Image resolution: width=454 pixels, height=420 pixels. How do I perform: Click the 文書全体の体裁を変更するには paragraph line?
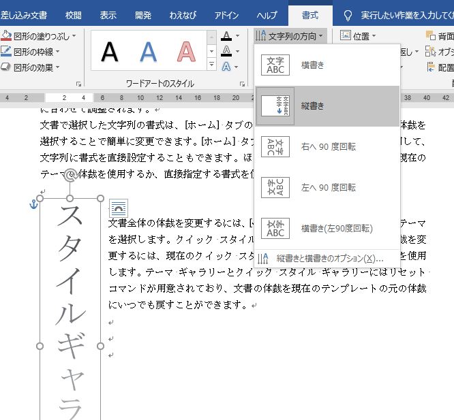pos(181,223)
